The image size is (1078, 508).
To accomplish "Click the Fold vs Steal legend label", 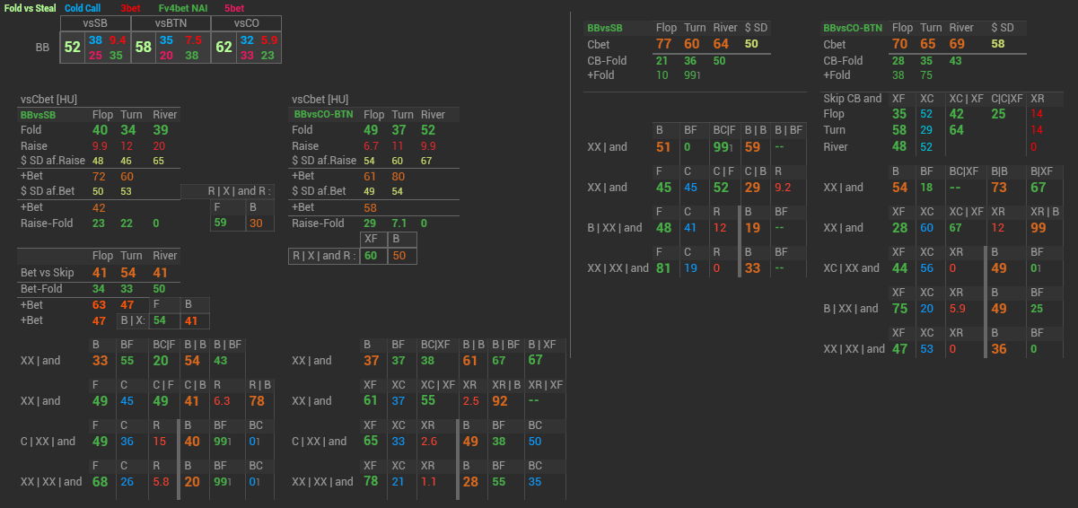I will click(x=31, y=8).
